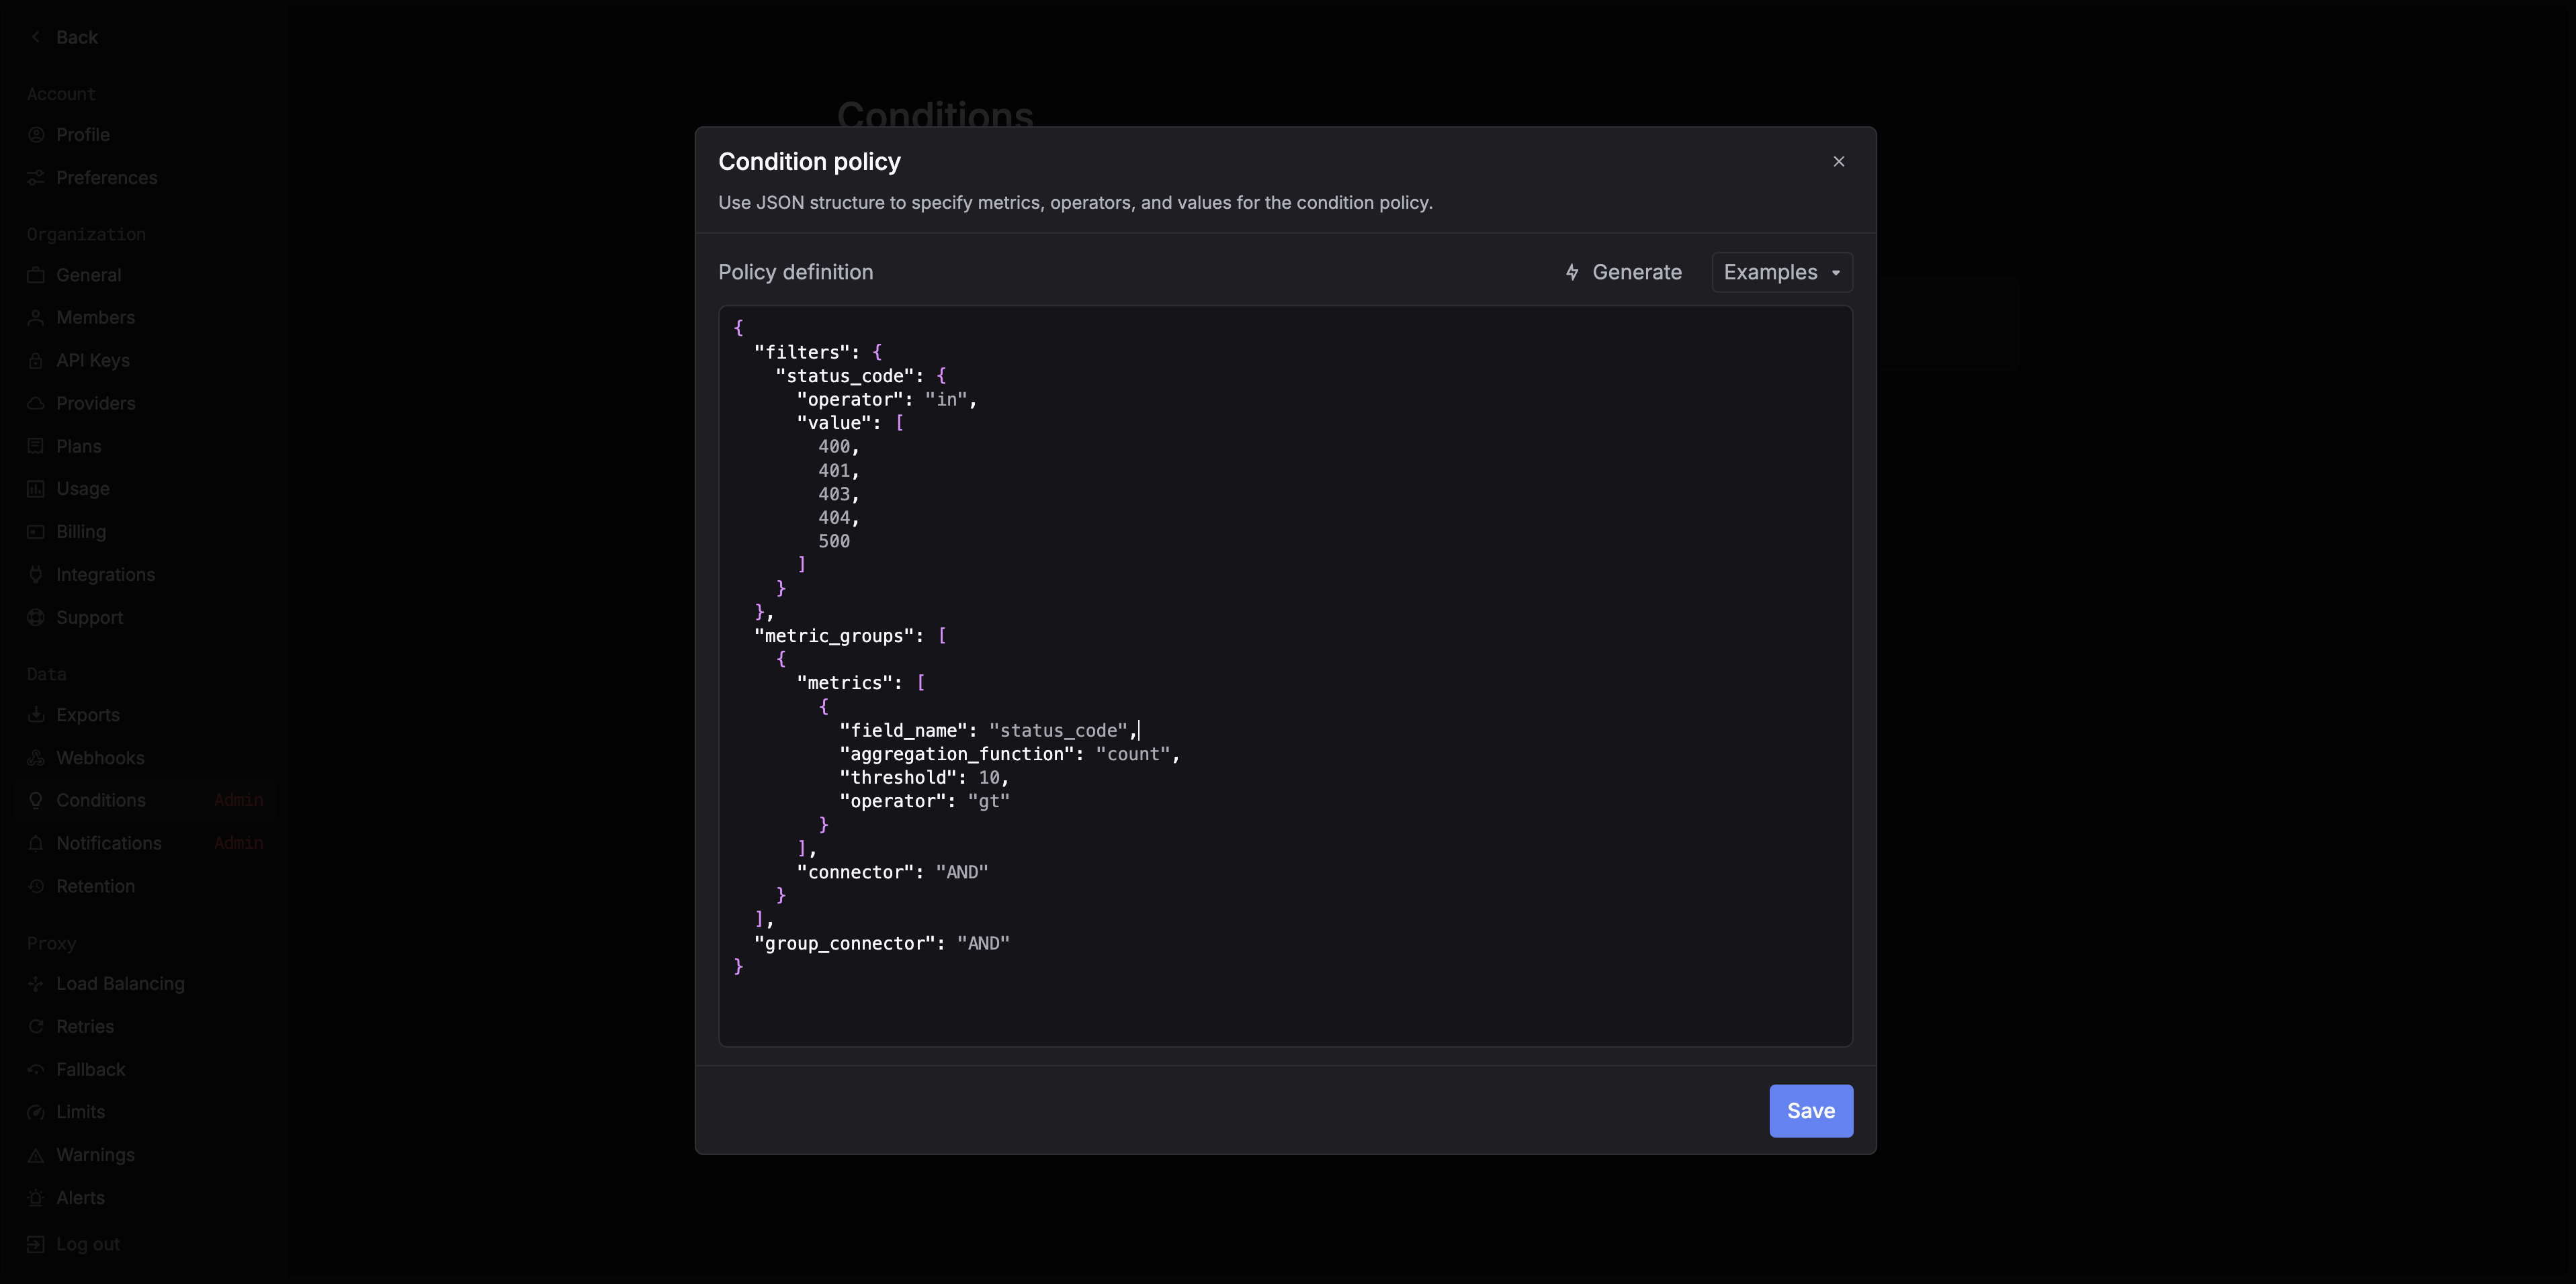Open the Profile page icon
The height and width of the screenshot is (1284, 2576).
tap(36, 135)
